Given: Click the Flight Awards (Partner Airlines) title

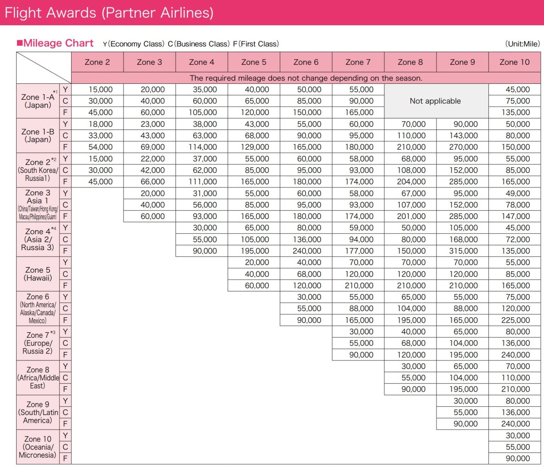Looking at the screenshot, I should click(x=109, y=13).
